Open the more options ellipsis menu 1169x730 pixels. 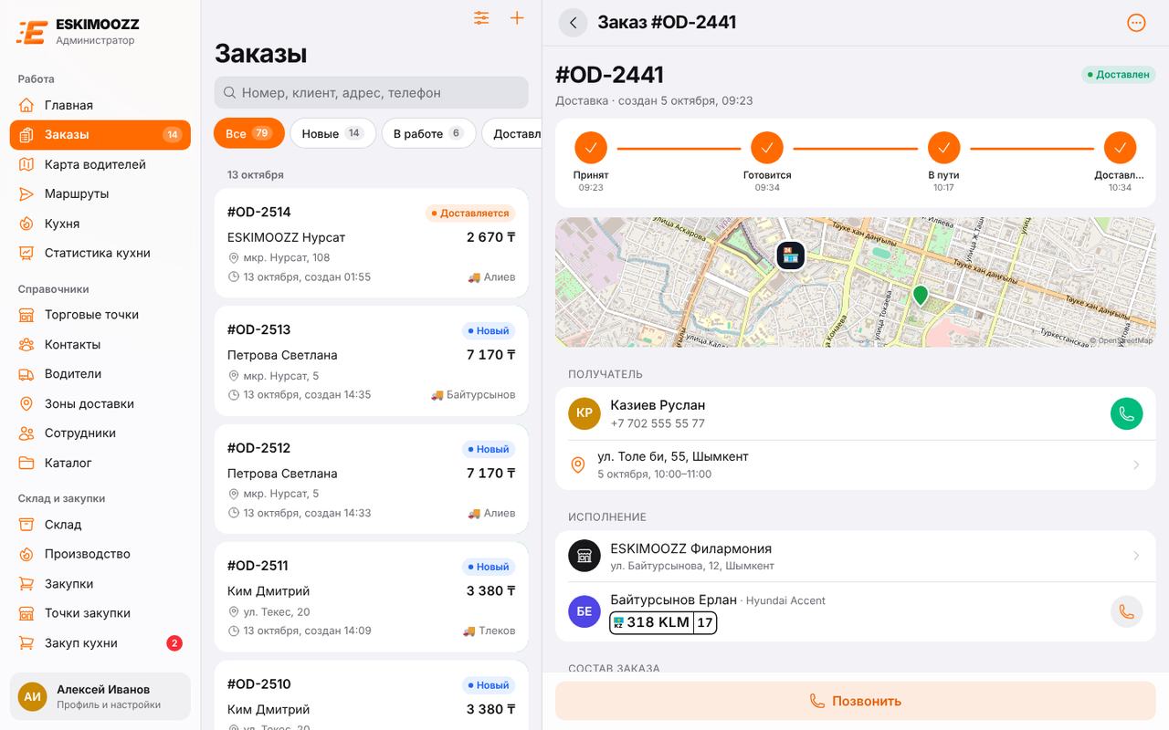1136,23
